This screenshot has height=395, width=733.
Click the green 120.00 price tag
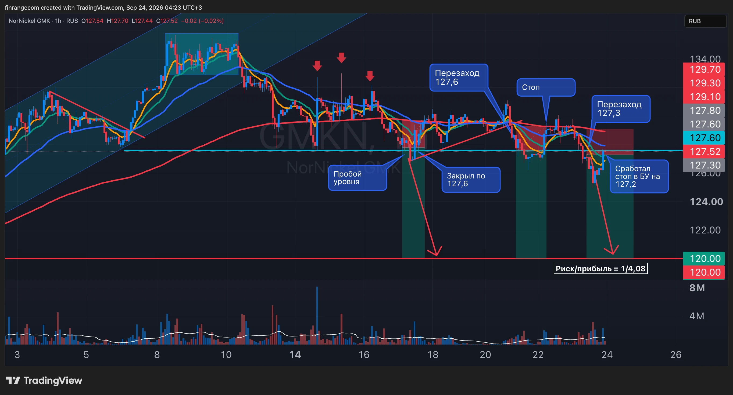tap(704, 259)
